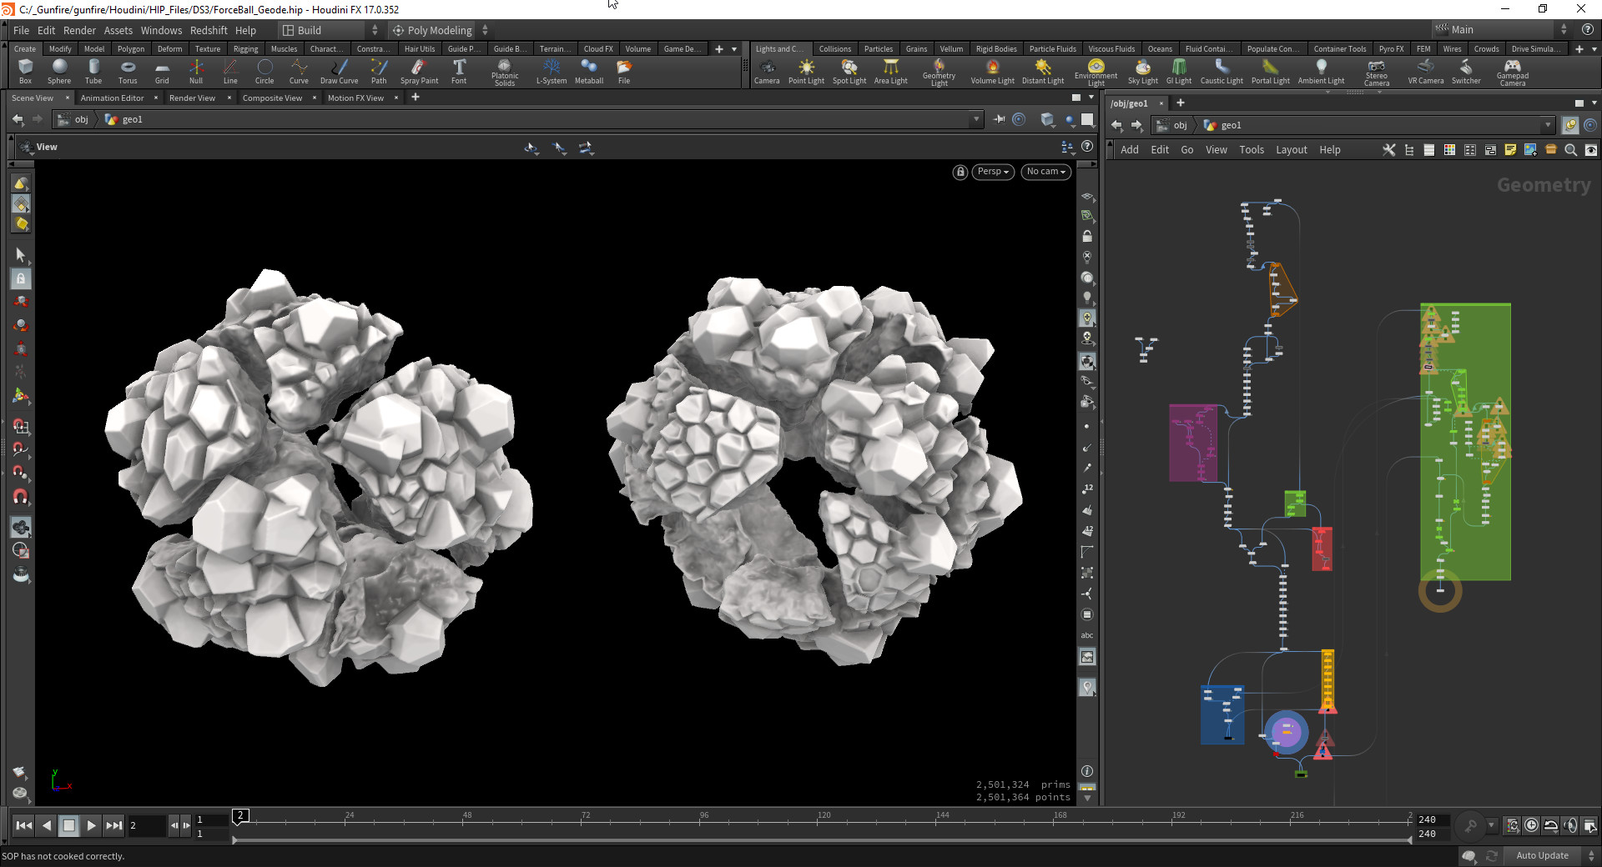
Task: Open the No cam camera selector
Action: click(1045, 172)
